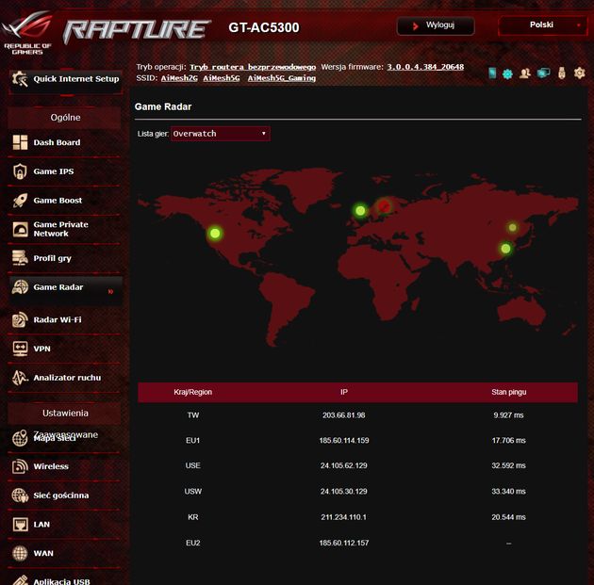The height and width of the screenshot is (585, 594).
Task: Click the Stan pingu column header
Action: pyautogui.click(x=509, y=392)
